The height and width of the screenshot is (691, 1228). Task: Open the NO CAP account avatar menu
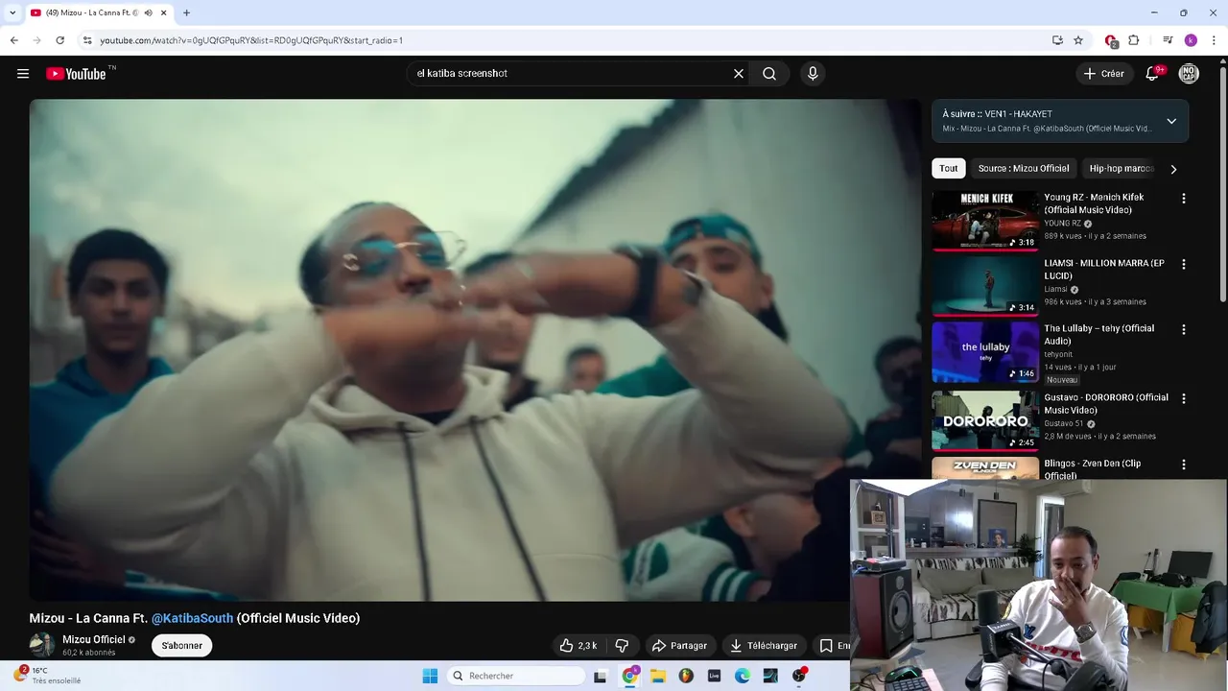tap(1189, 74)
